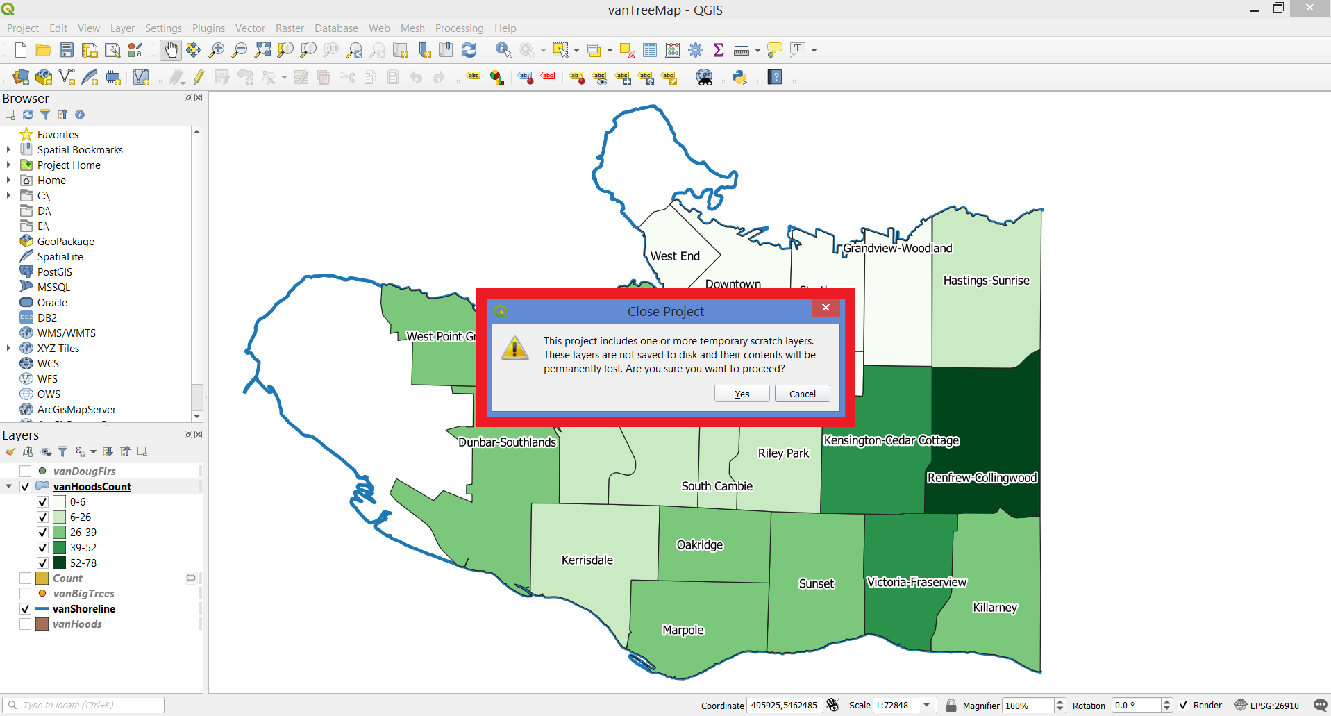
Task: Open the attribute table icon
Action: [650, 50]
